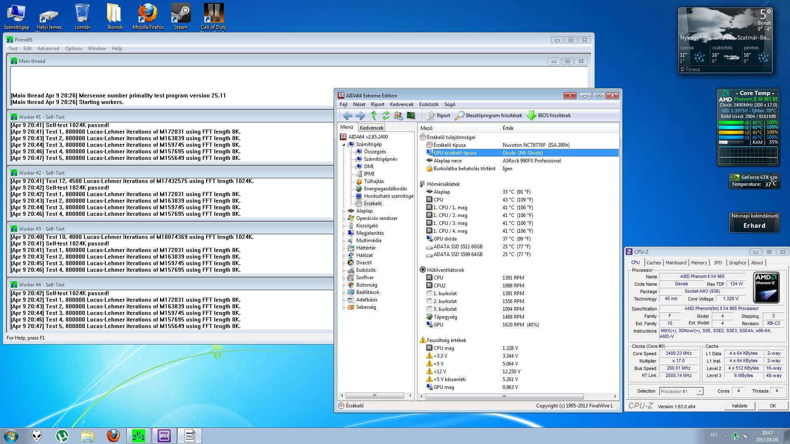Expand the Hálózat tree node

point(344,256)
